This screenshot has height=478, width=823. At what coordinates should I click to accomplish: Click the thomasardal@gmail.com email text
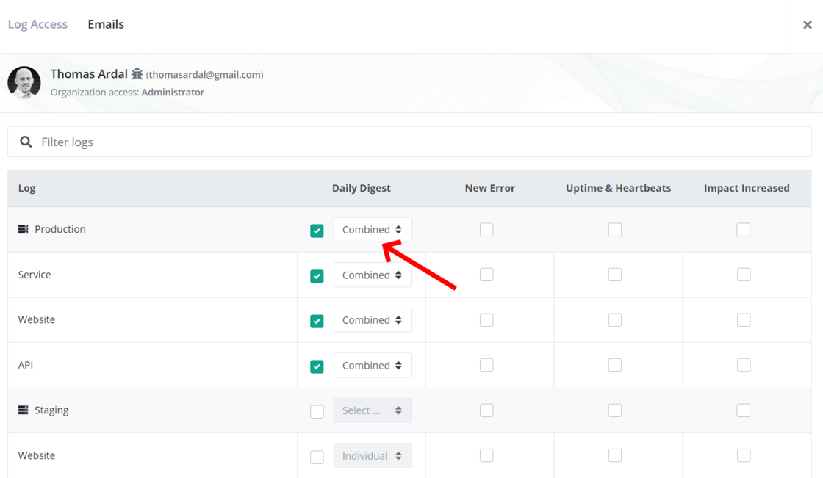(x=205, y=74)
